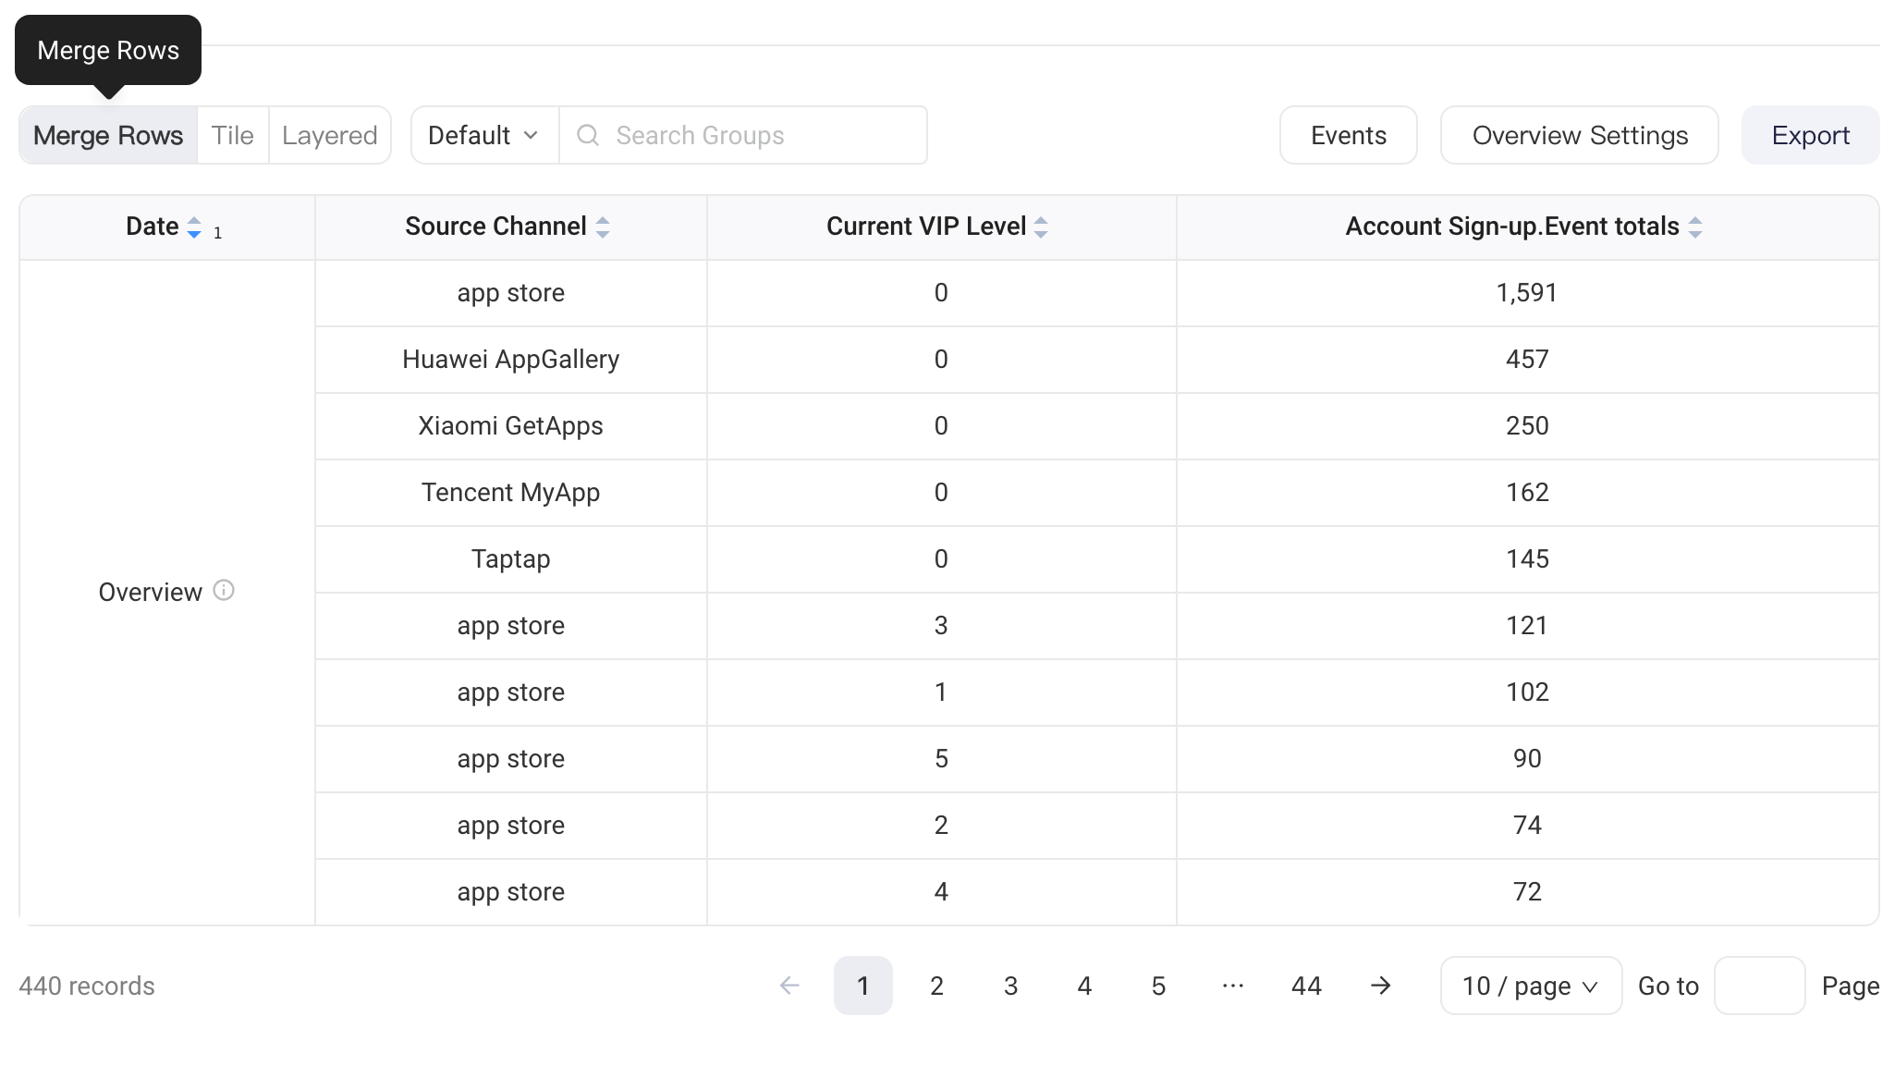This screenshot has height=1078, width=1895.
Task: Switch to Merge Rows view
Action: [x=108, y=135]
